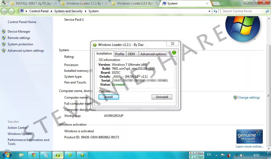
Task: Open the volume speaker tray icon
Action: [x=242, y=155]
